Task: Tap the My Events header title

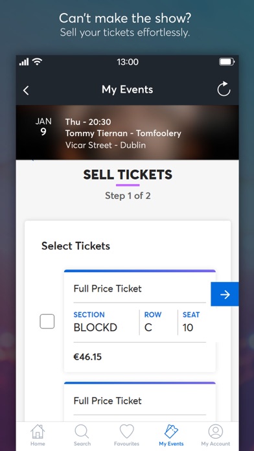Action: tap(128, 89)
